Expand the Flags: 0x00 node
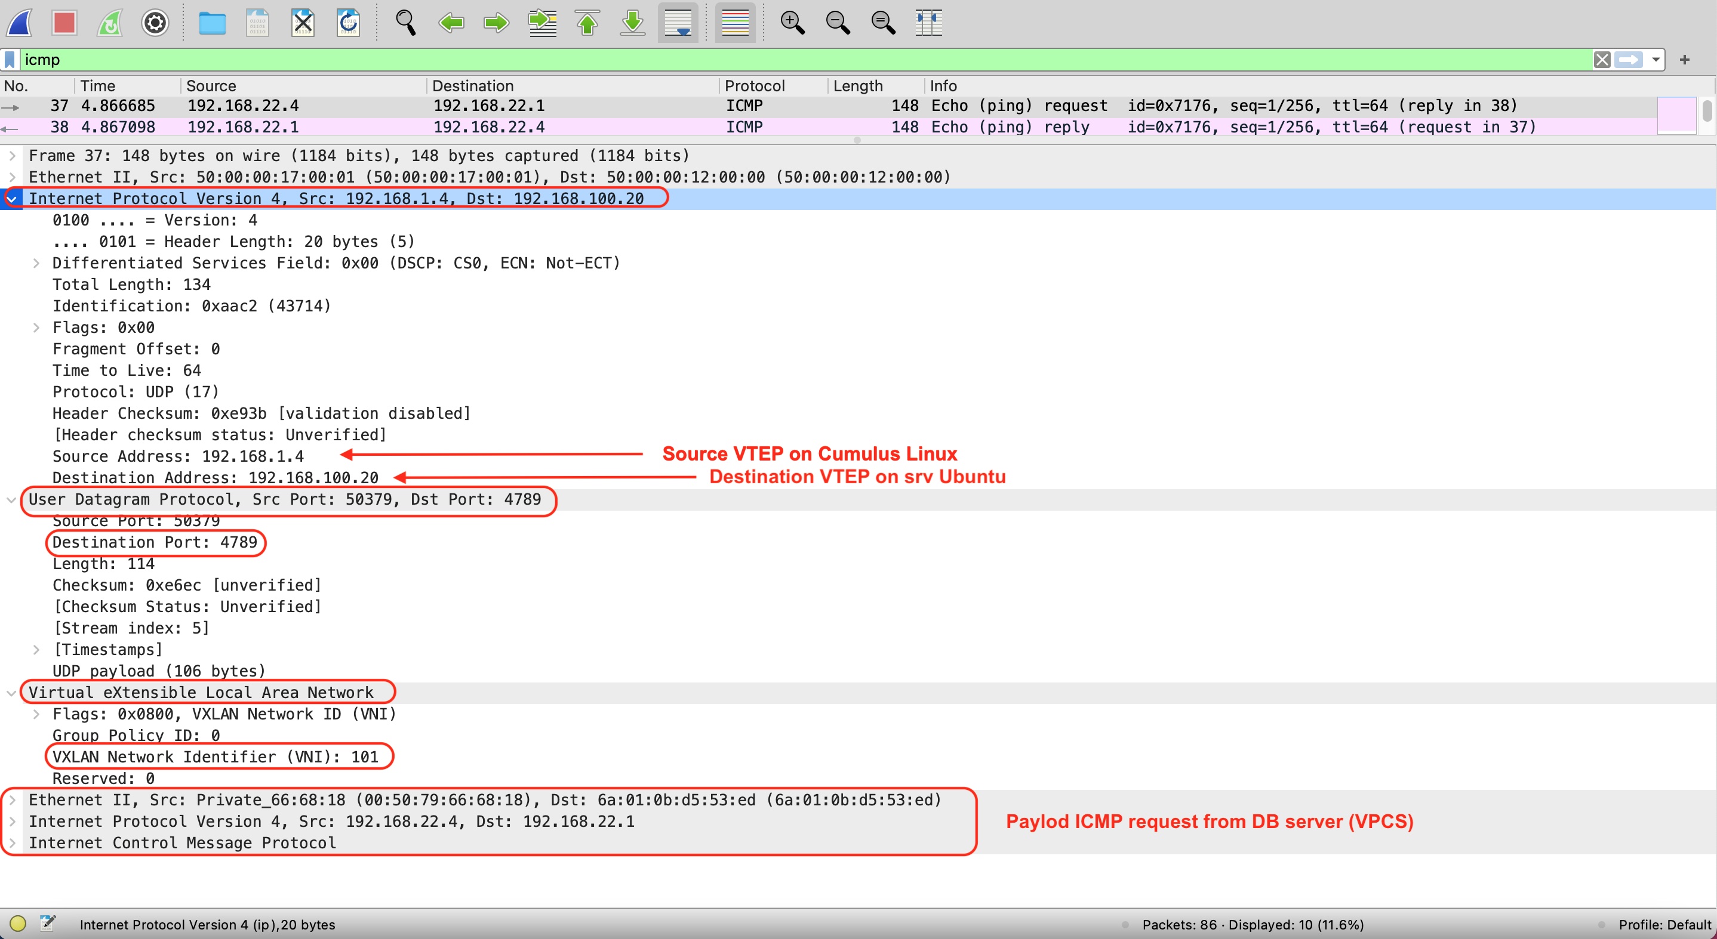The height and width of the screenshot is (939, 1717). click(36, 328)
